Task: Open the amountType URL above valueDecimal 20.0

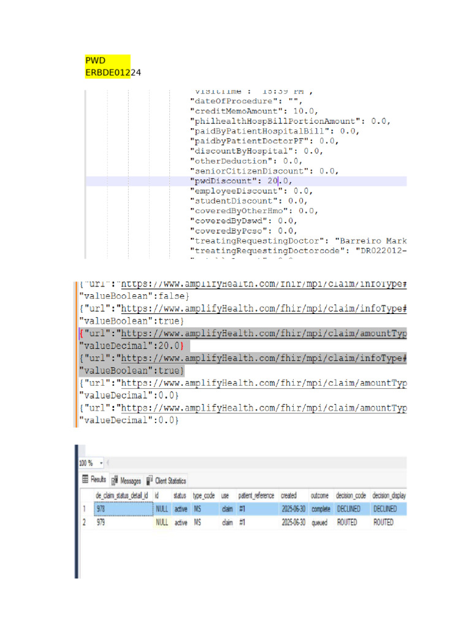Action: [x=264, y=333]
